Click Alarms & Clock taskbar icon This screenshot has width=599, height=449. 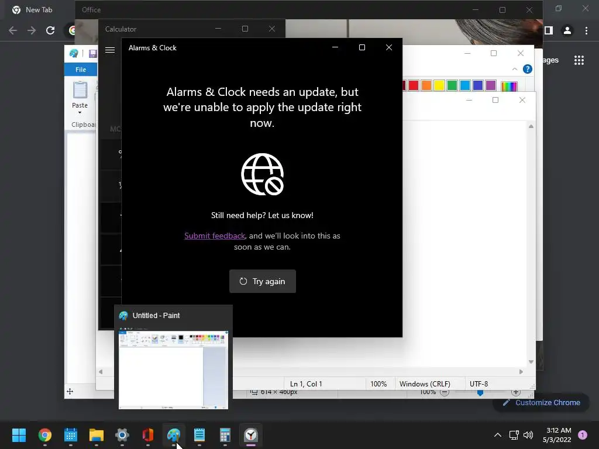(x=251, y=435)
